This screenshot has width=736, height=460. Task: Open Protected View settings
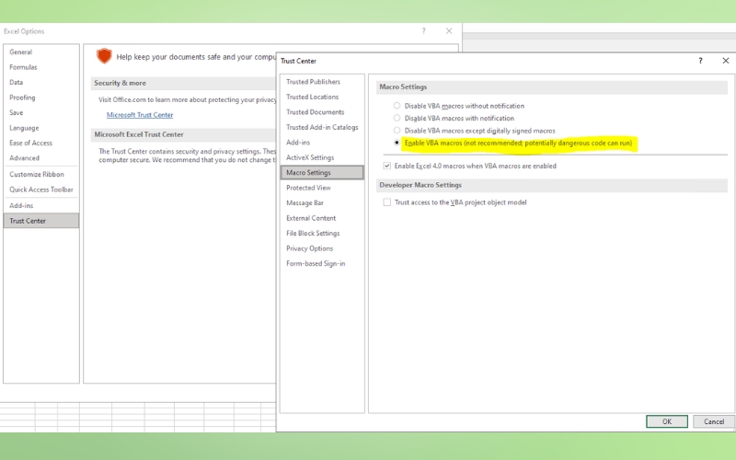coord(308,188)
